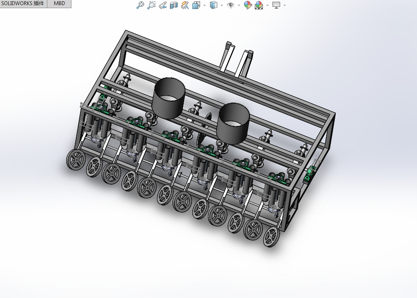Click the View Orientation cube icon

pyautogui.click(x=196, y=5)
